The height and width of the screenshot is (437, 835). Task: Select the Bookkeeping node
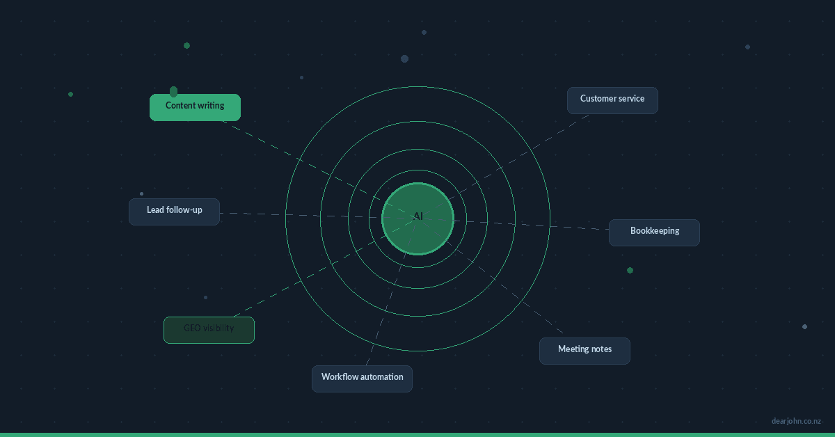pyautogui.click(x=654, y=232)
